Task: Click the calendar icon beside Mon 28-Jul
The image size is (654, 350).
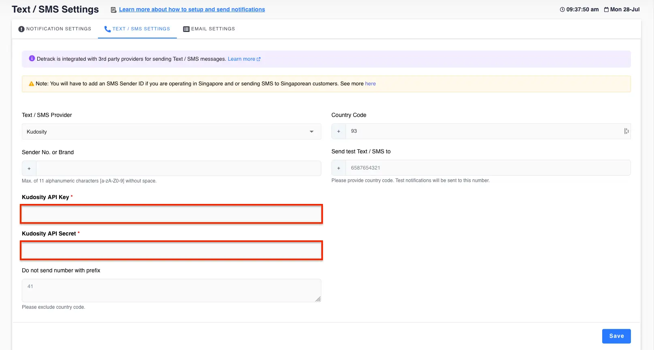Action: [x=606, y=9]
